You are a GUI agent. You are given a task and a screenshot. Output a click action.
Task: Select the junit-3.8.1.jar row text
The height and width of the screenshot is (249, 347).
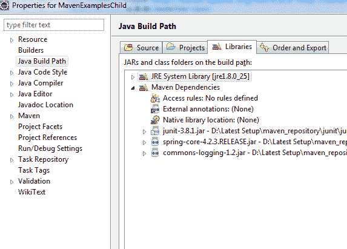(x=255, y=131)
